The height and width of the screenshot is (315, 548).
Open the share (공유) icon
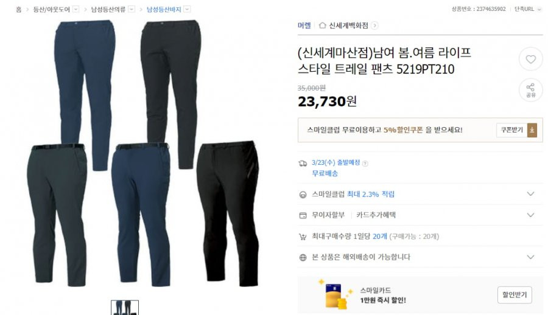click(530, 90)
